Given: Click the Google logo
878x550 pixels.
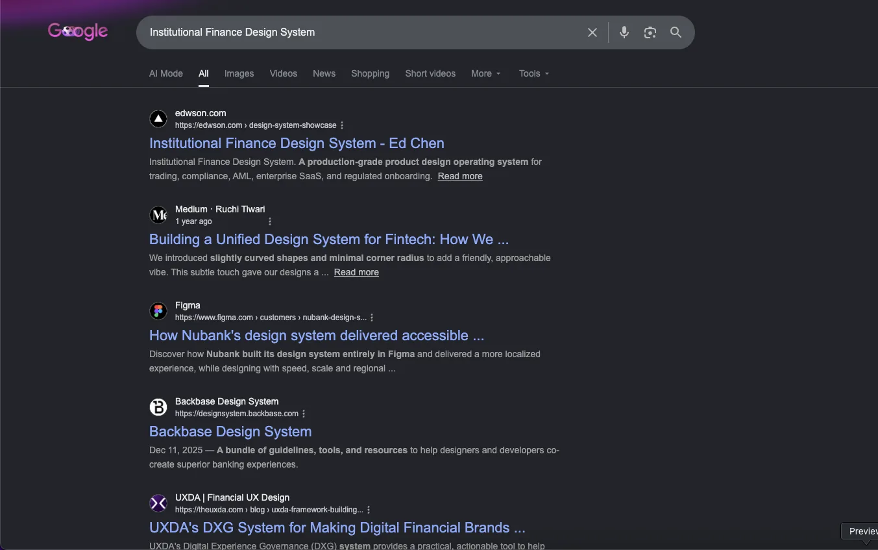Looking at the screenshot, I should 78,31.
